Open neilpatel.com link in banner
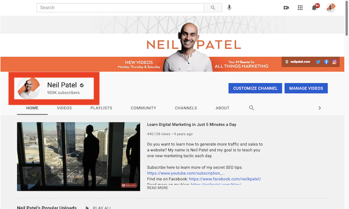 [300, 62]
